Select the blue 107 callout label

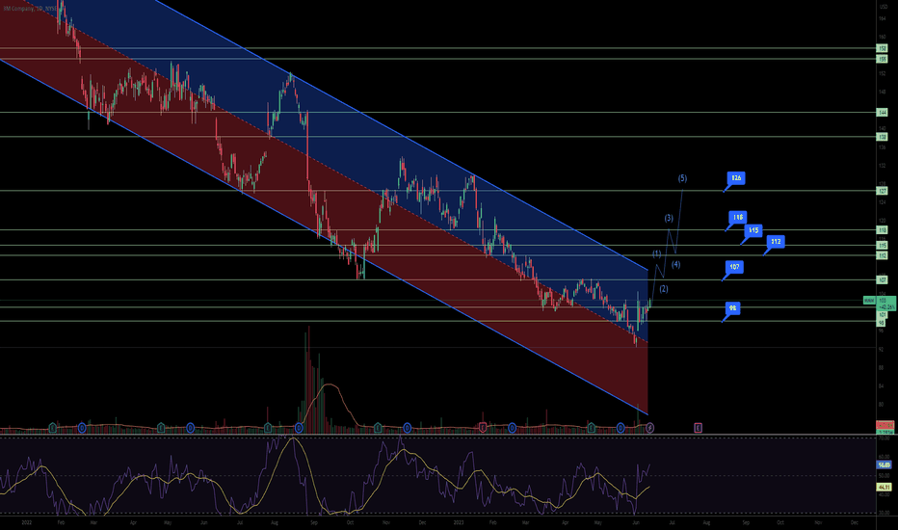[x=734, y=266]
